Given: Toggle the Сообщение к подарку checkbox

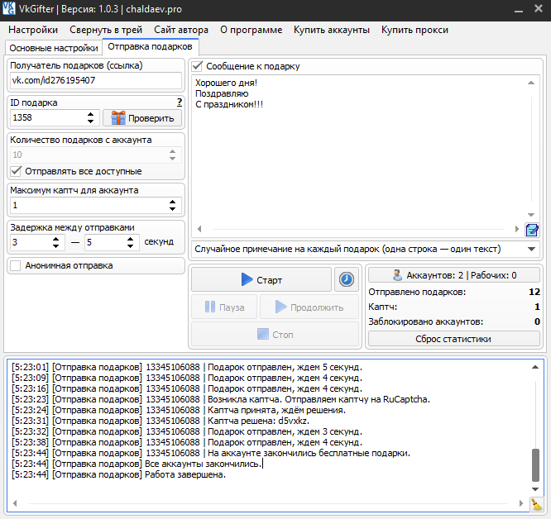Looking at the screenshot, I should 197,66.
